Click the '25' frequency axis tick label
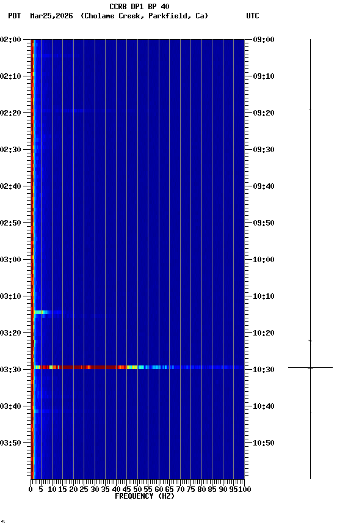The height and width of the screenshot is (528, 337). coord(84,490)
